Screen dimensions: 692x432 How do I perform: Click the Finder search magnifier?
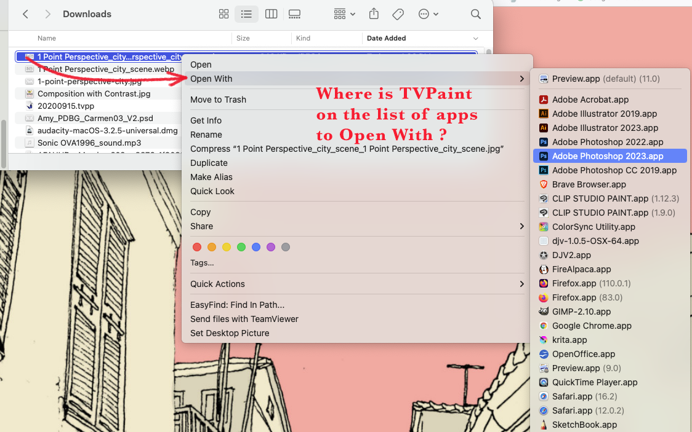(x=476, y=14)
